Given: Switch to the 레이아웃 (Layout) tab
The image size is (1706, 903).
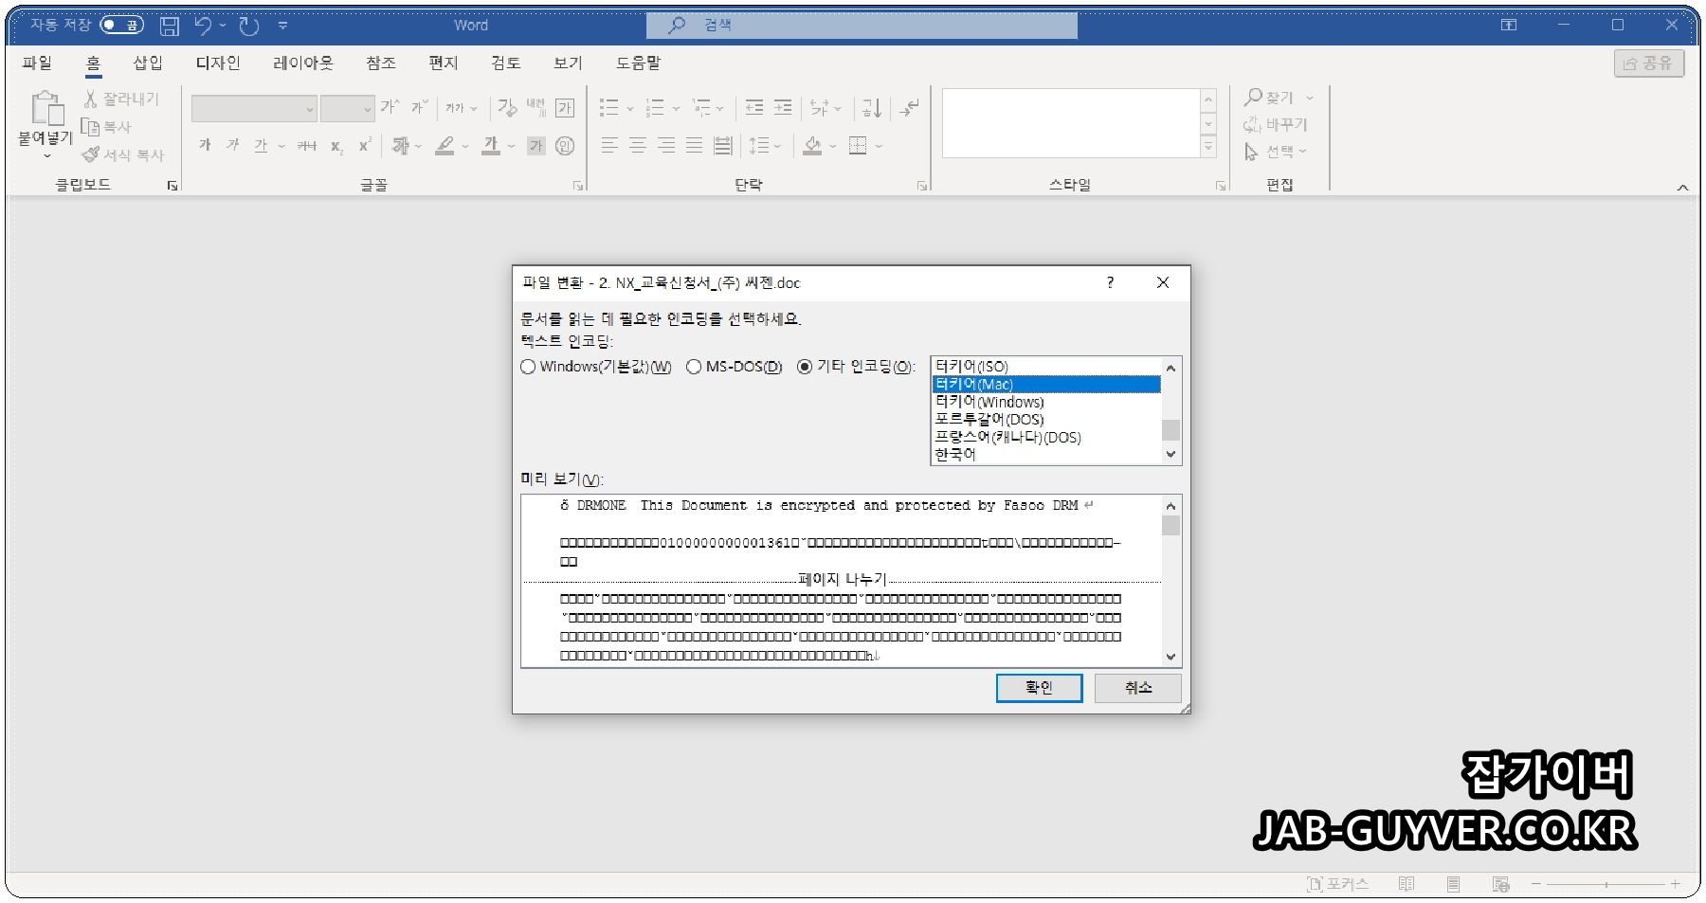Looking at the screenshot, I should point(303,63).
